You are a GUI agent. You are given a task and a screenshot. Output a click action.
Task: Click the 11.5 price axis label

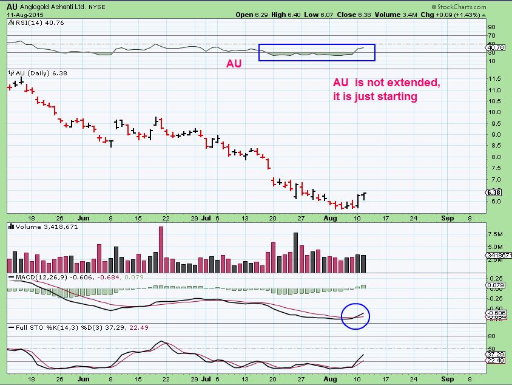pos(494,79)
